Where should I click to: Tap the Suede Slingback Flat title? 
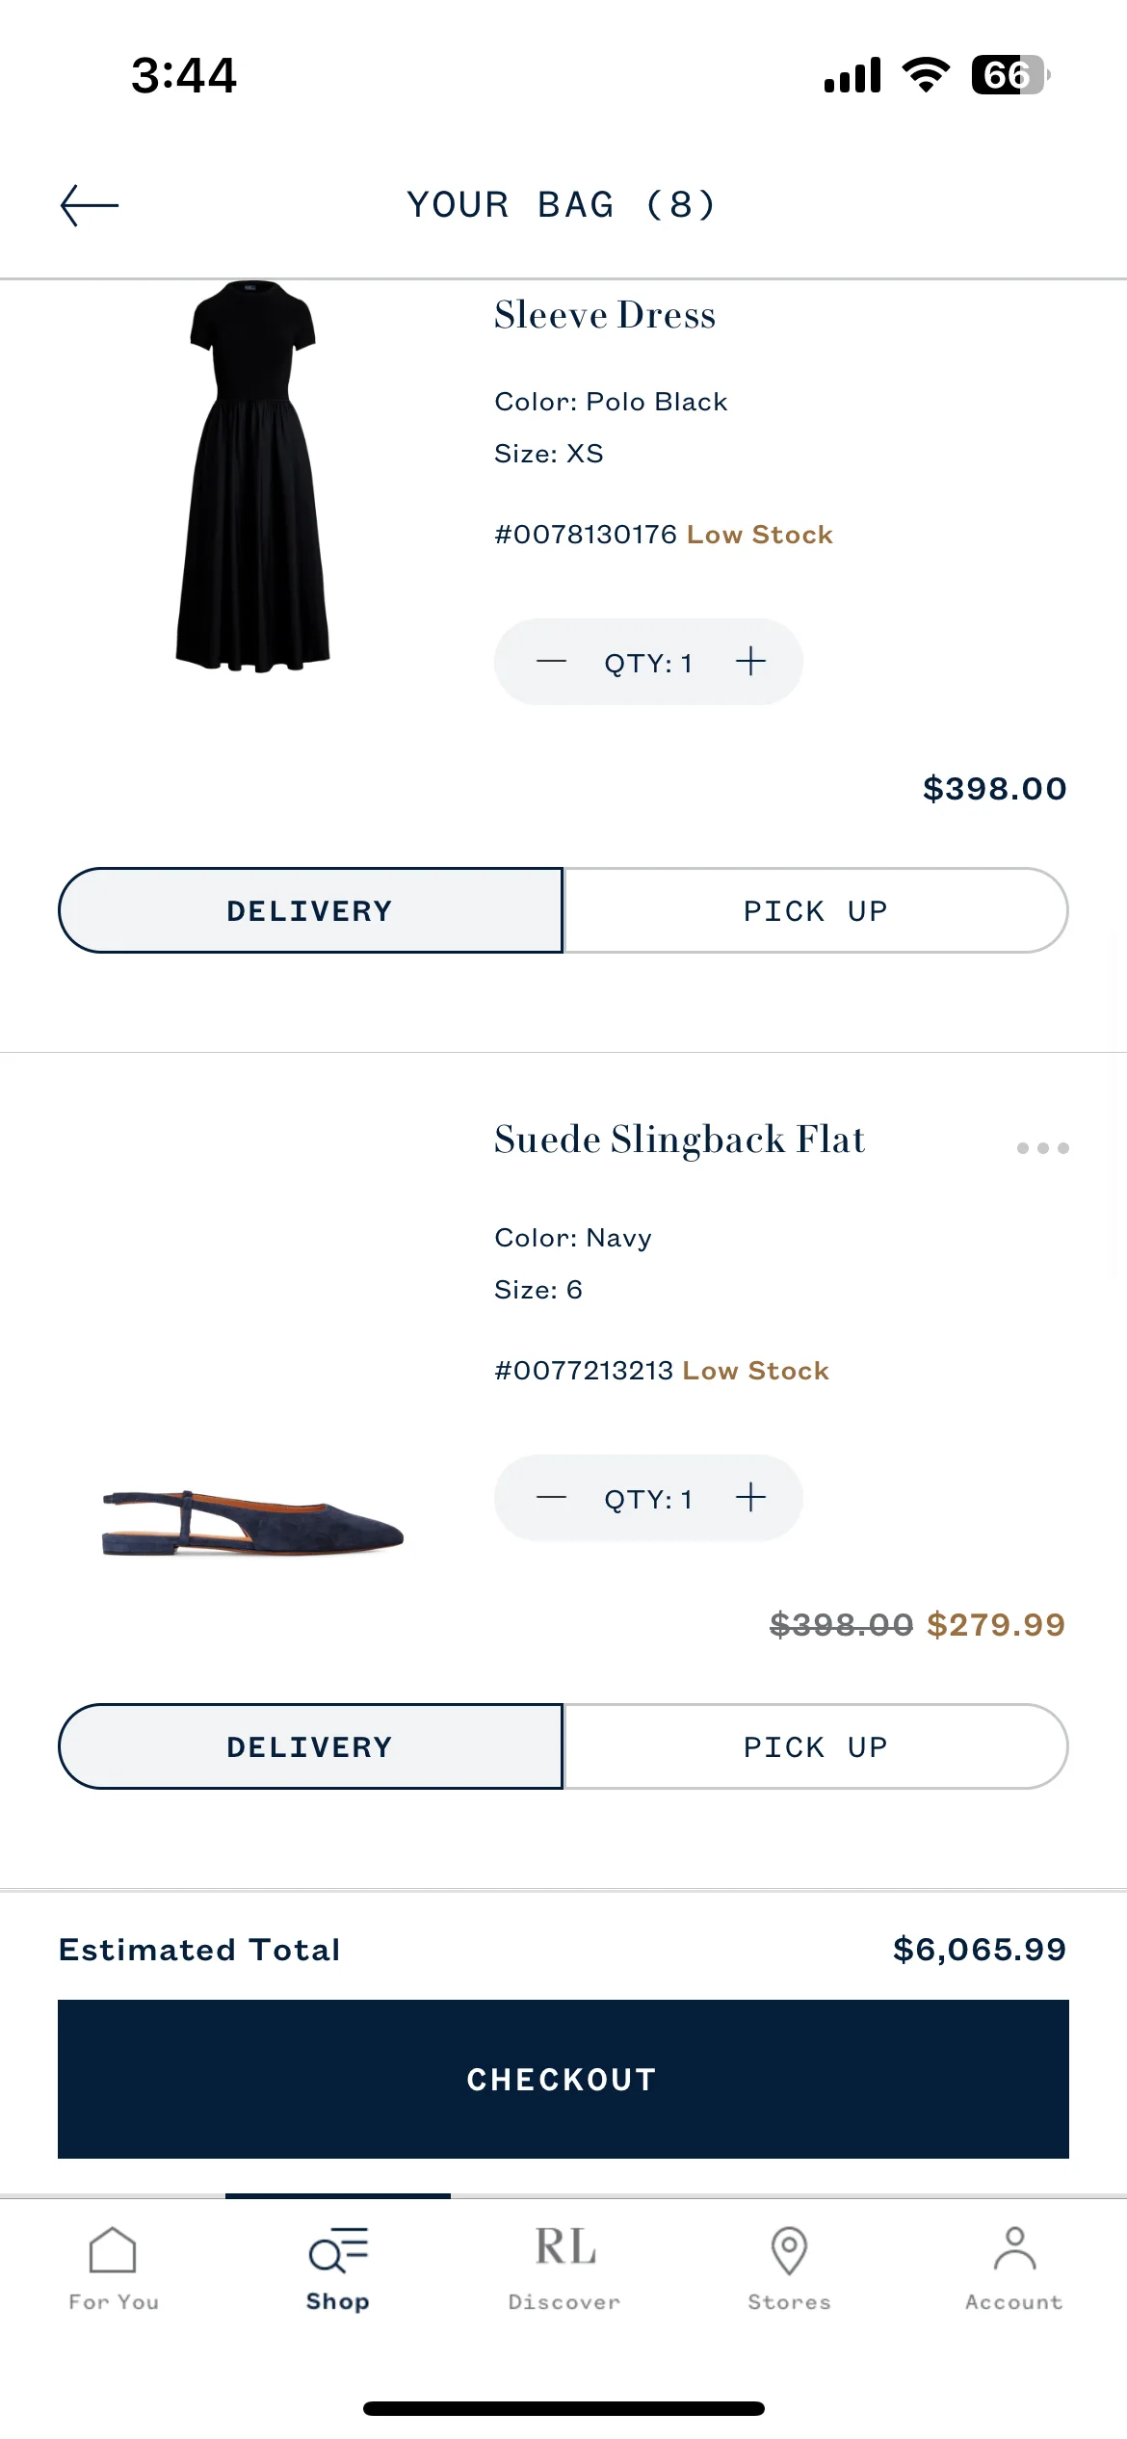679,1140
